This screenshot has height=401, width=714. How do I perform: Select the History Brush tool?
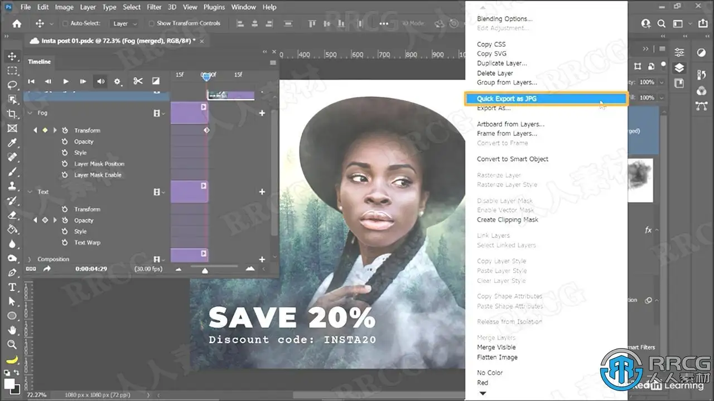coord(12,201)
